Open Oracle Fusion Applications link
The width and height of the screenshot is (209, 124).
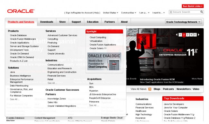tap(103, 45)
